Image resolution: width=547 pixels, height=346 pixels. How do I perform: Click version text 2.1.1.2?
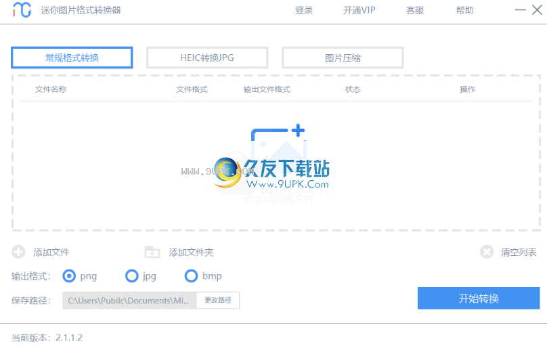coord(69,338)
